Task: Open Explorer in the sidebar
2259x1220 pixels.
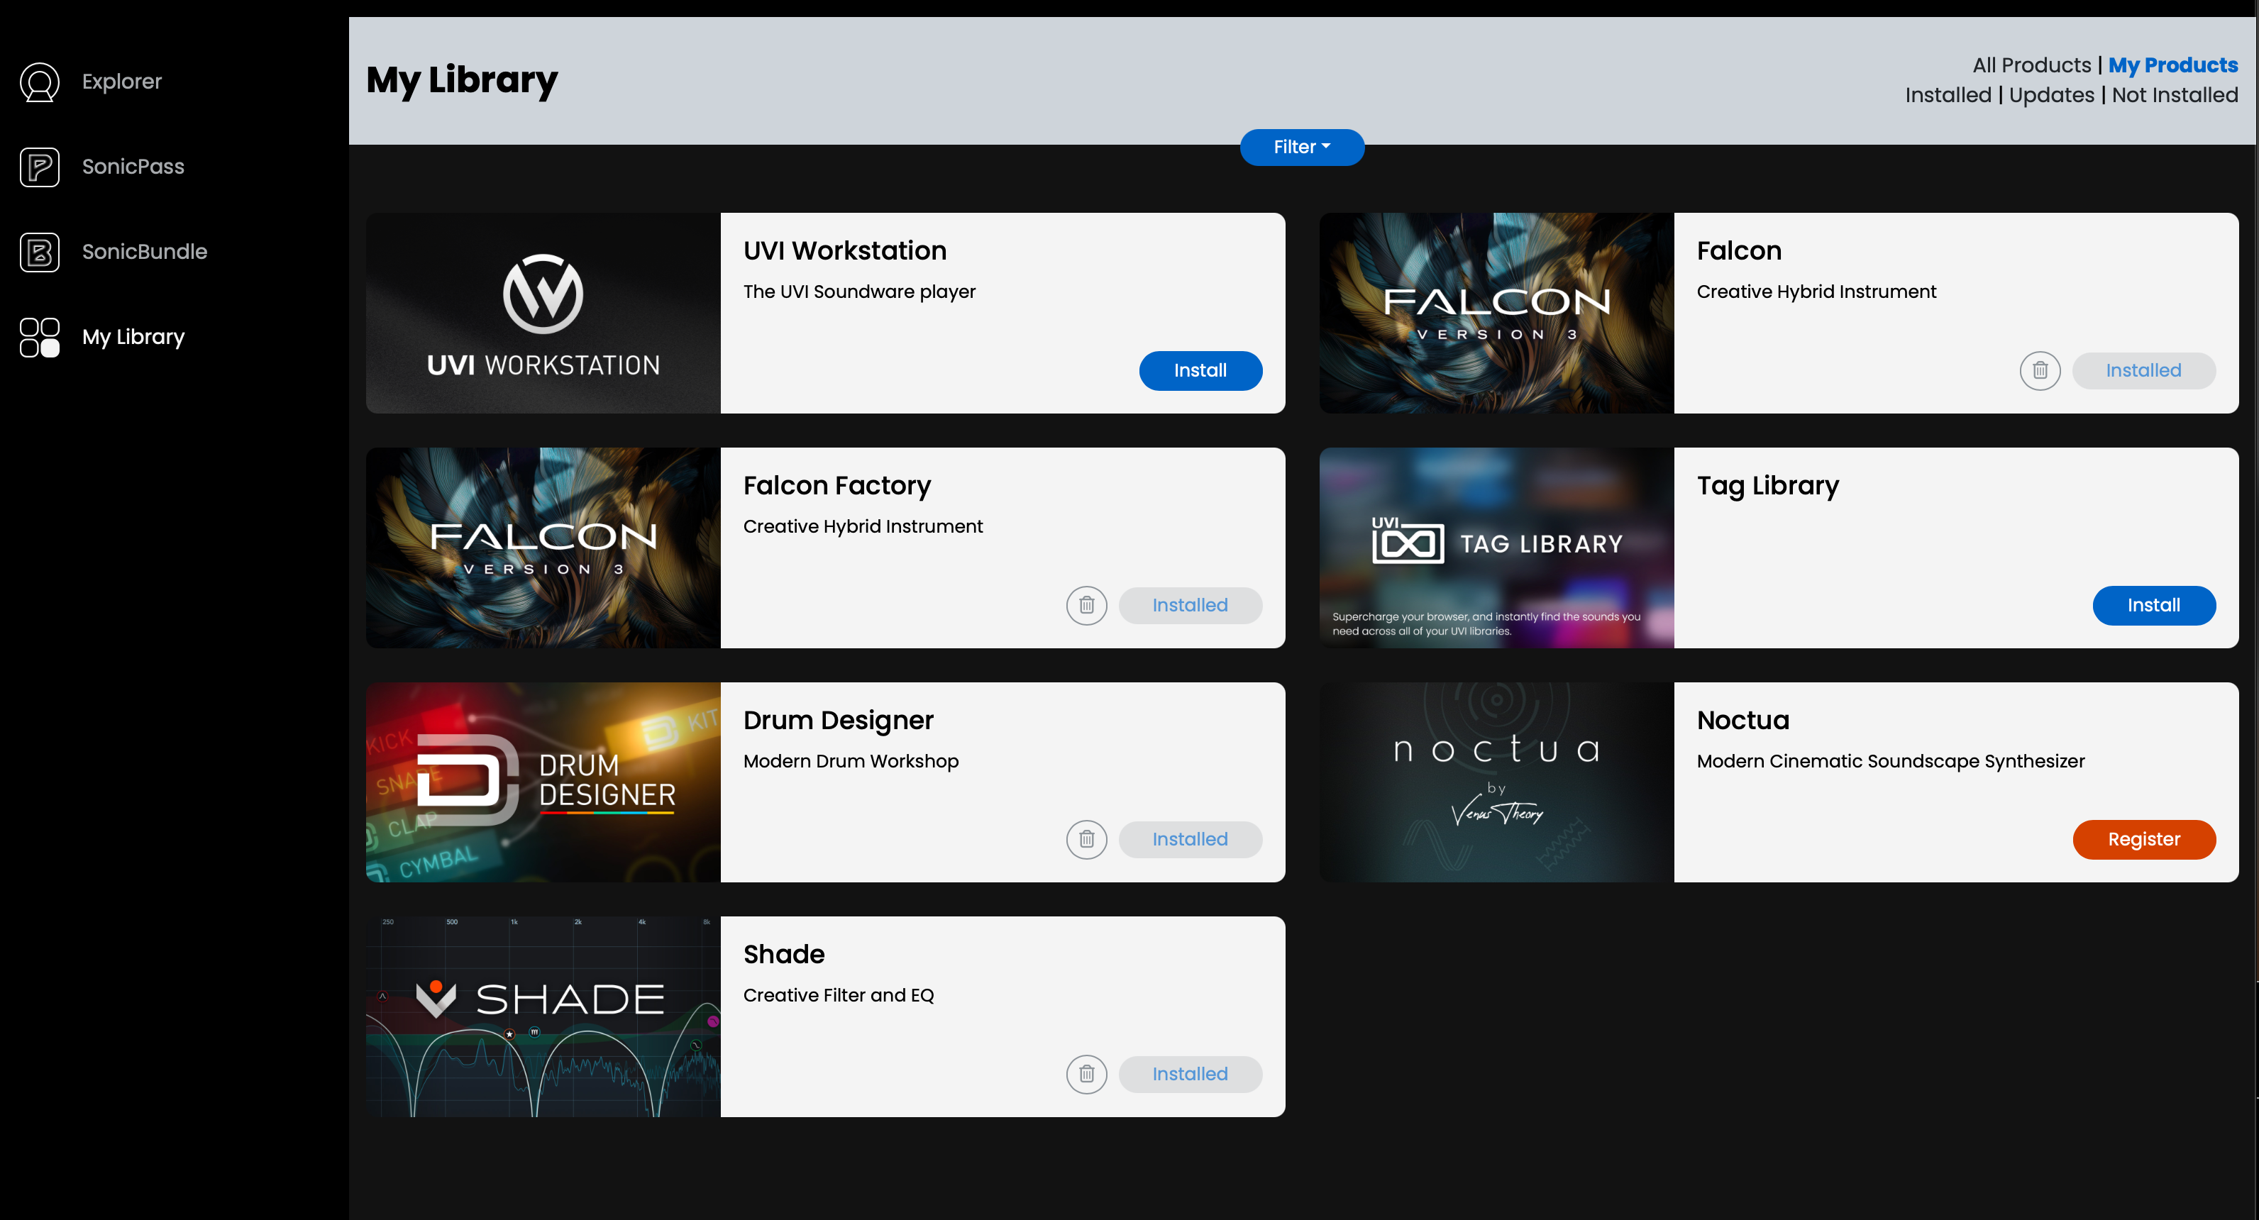Action: tap(122, 82)
